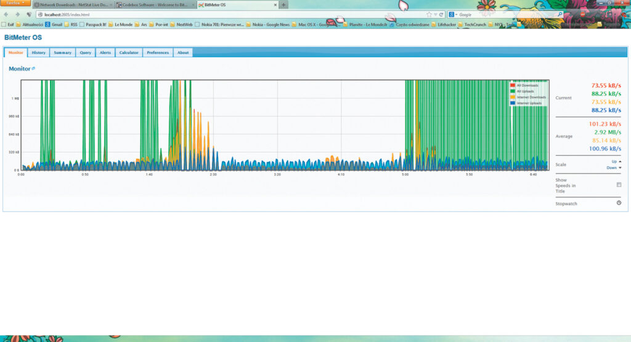
Task: Open the Stopwatch clock icon
Action: click(x=619, y=203)
